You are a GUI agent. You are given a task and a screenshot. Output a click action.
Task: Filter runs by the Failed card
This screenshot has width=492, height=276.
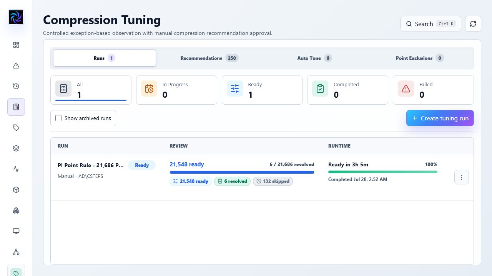point(433,90)
